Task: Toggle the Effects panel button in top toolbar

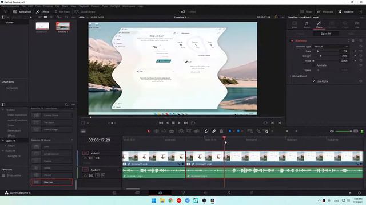Action: click(42, 11)
